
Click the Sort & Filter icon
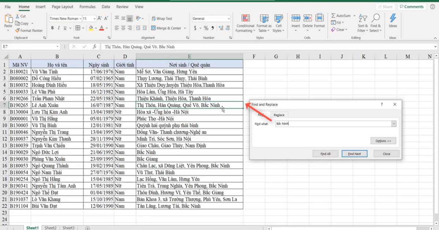(363, 19)
